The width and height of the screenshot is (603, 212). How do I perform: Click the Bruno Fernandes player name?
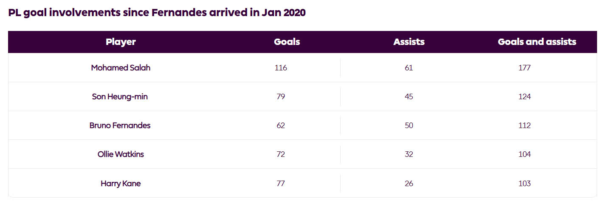coord(120,126)
